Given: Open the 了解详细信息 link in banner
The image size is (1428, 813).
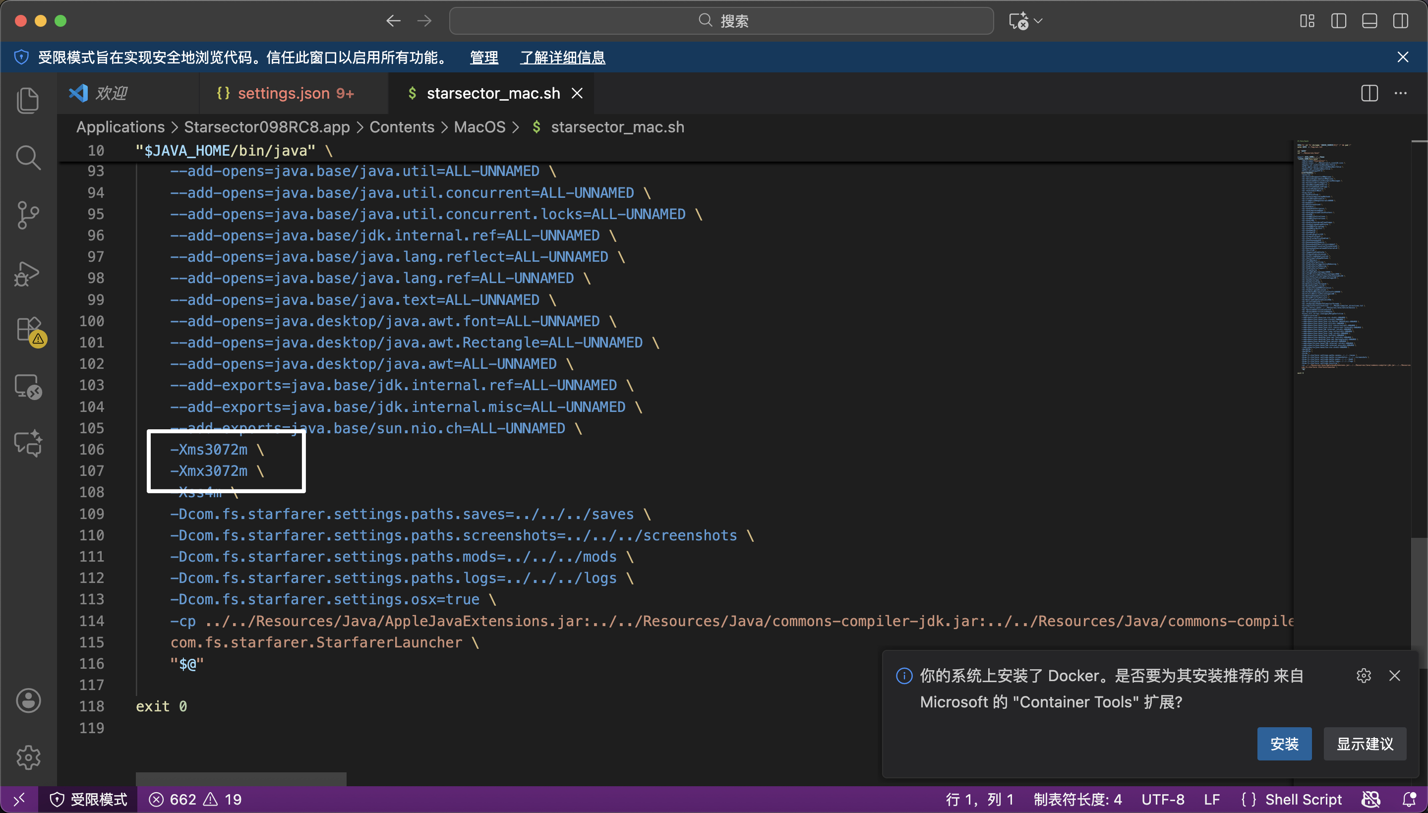Looking at the screenshot, I should (562, 58).
